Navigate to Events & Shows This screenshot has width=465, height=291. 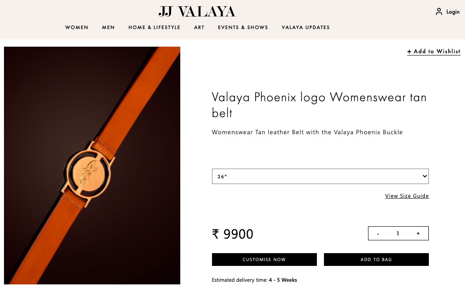[x=243, y=27]
